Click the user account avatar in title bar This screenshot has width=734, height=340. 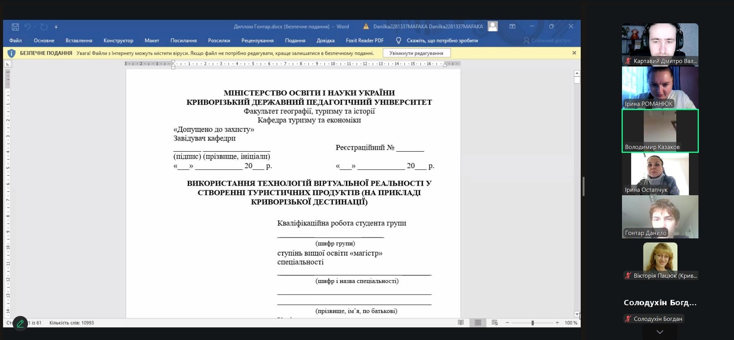coord(493,26)
